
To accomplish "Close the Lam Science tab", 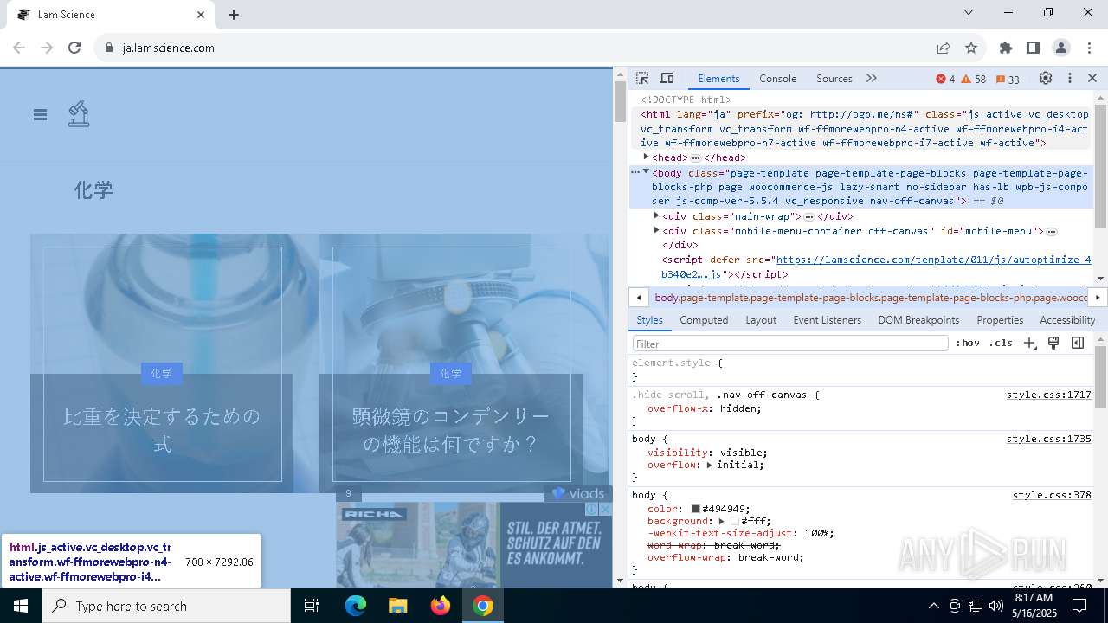I will [x=201, y=15].
